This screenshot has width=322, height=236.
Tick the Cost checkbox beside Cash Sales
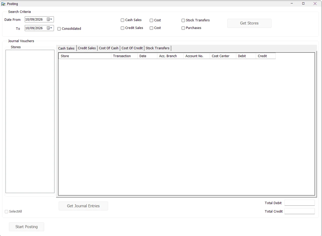[152, 20]
